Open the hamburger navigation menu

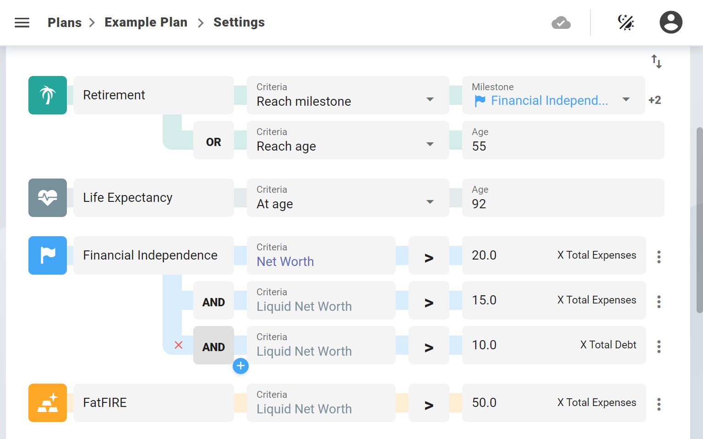click(22, 22)
